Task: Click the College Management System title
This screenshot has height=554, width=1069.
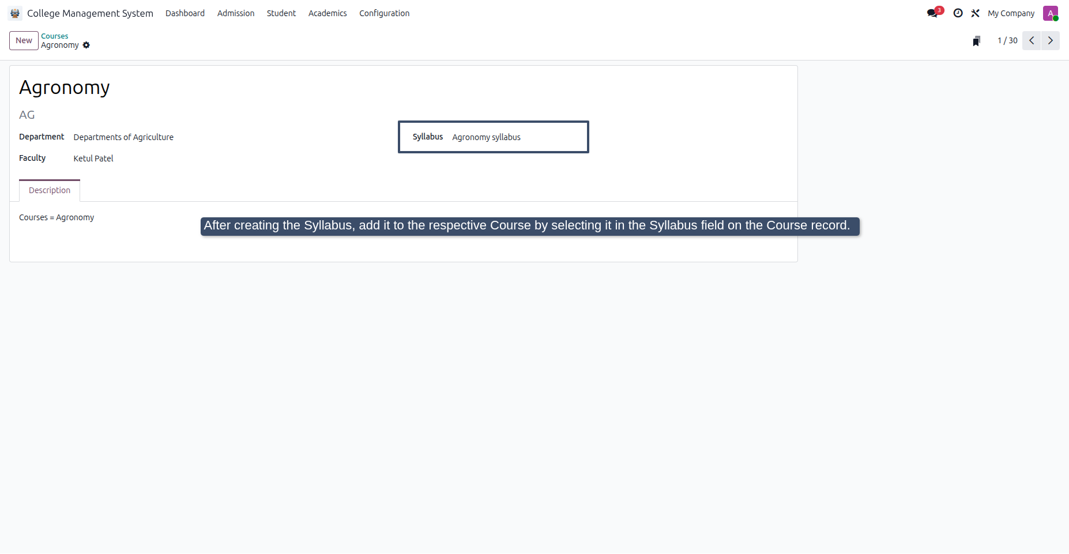Action: [x=90, y=13]
